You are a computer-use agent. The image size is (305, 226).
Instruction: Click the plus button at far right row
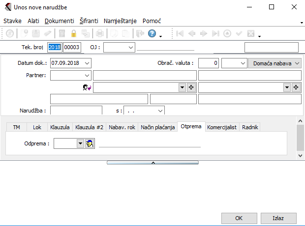296,87
